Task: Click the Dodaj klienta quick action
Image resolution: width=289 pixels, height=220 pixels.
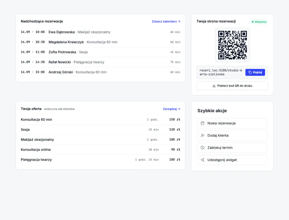Action: [x=232, y=135]
